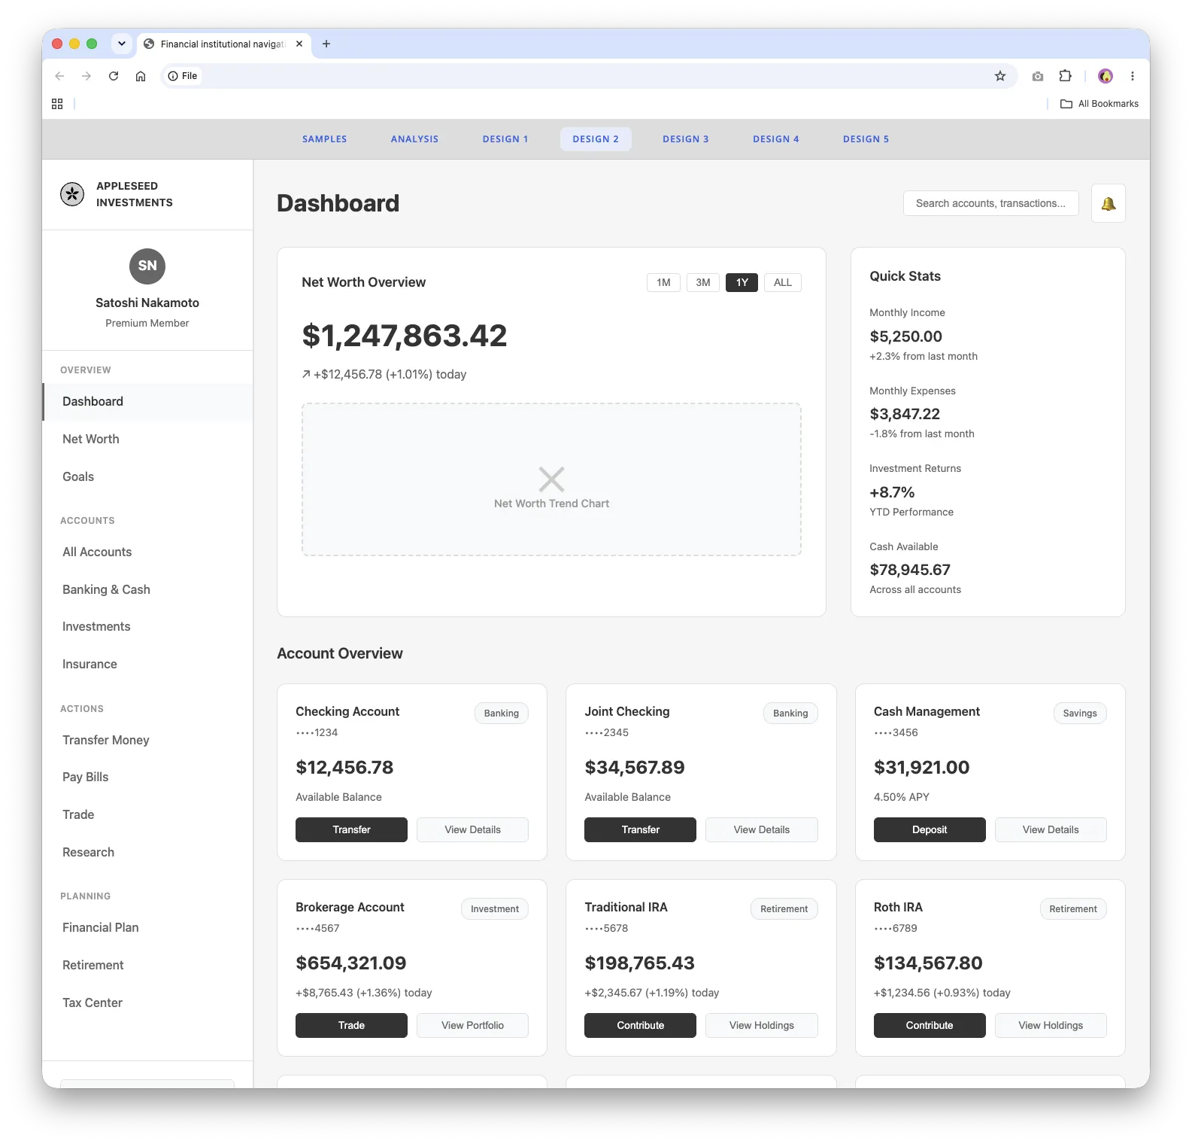Image resolution: width=1192 pixels, height=1144 pixels.
Task: Open a new browser tab
Action: (x=326, y=44)
